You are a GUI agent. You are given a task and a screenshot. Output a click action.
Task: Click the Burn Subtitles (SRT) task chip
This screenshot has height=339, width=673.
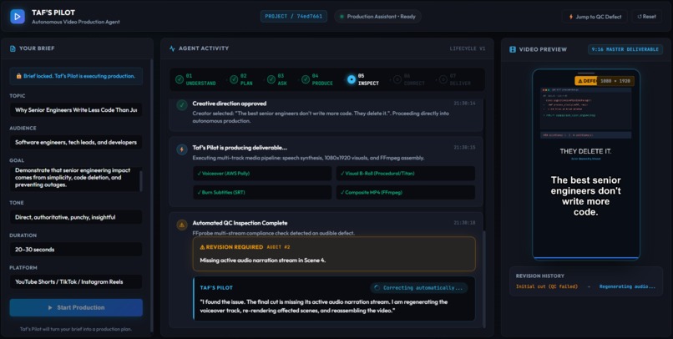coord(262,192)
